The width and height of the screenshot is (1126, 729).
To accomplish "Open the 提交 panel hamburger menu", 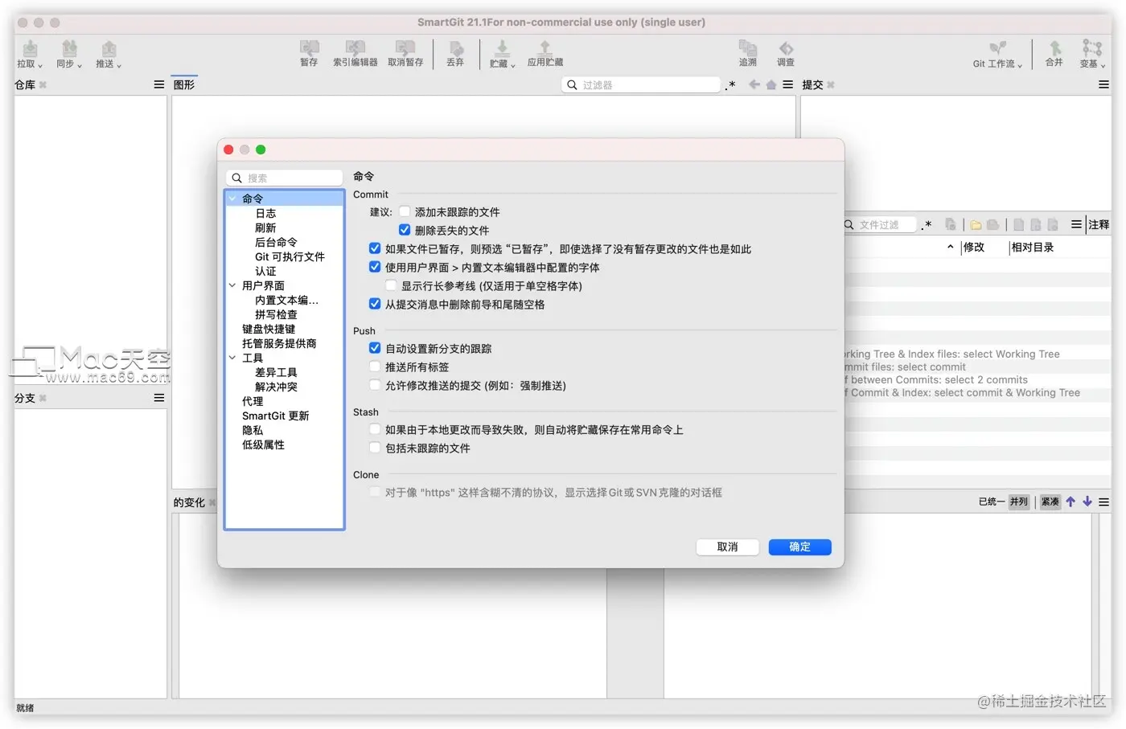I will tap(1103, 84).
